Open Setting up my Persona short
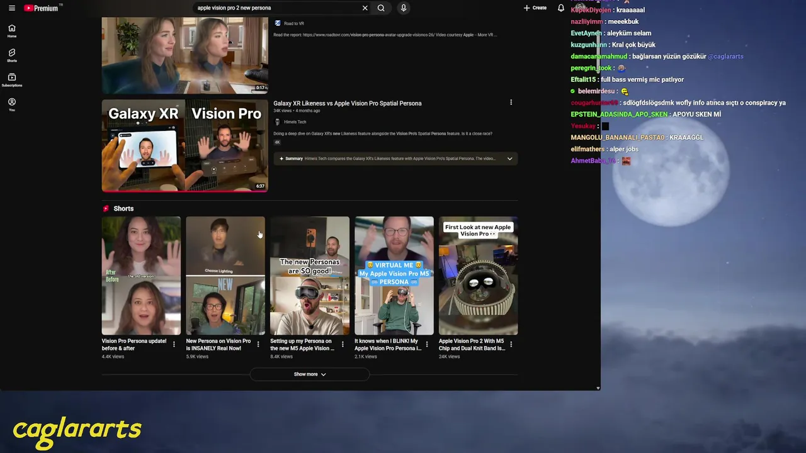Screen dimensions: 806x453 tap(310, 276)
